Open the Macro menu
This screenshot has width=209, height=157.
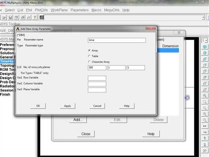tap(96, 10)
